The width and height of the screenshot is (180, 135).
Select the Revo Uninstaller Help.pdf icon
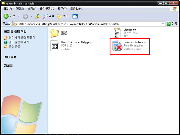coord(55,46)
